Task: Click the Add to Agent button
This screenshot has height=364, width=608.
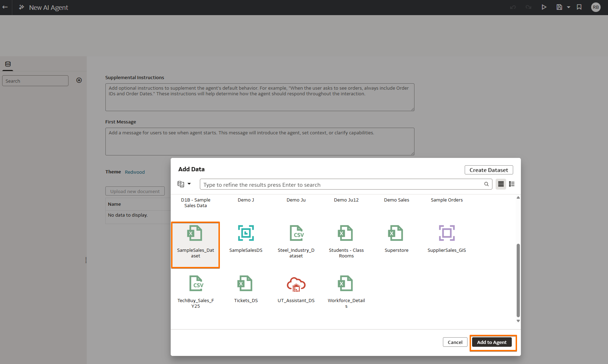Action: (492, 342)
